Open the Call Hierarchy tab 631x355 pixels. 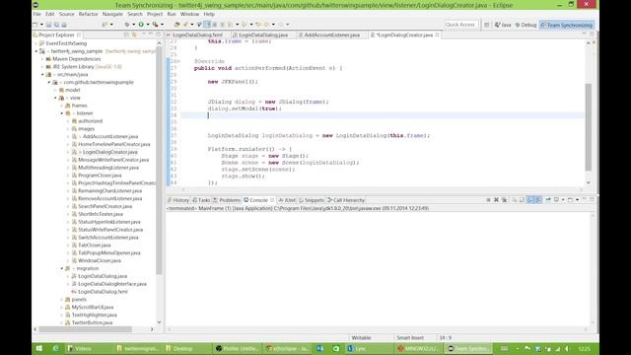click(x=346, y=200)
